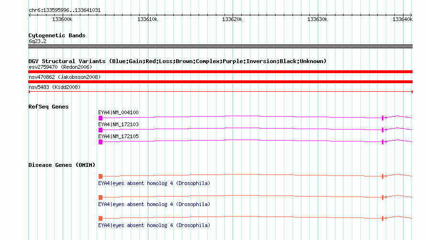
Task: Click first exon box of EYA4|NM_004100
Action: click(x=101, y=118)
